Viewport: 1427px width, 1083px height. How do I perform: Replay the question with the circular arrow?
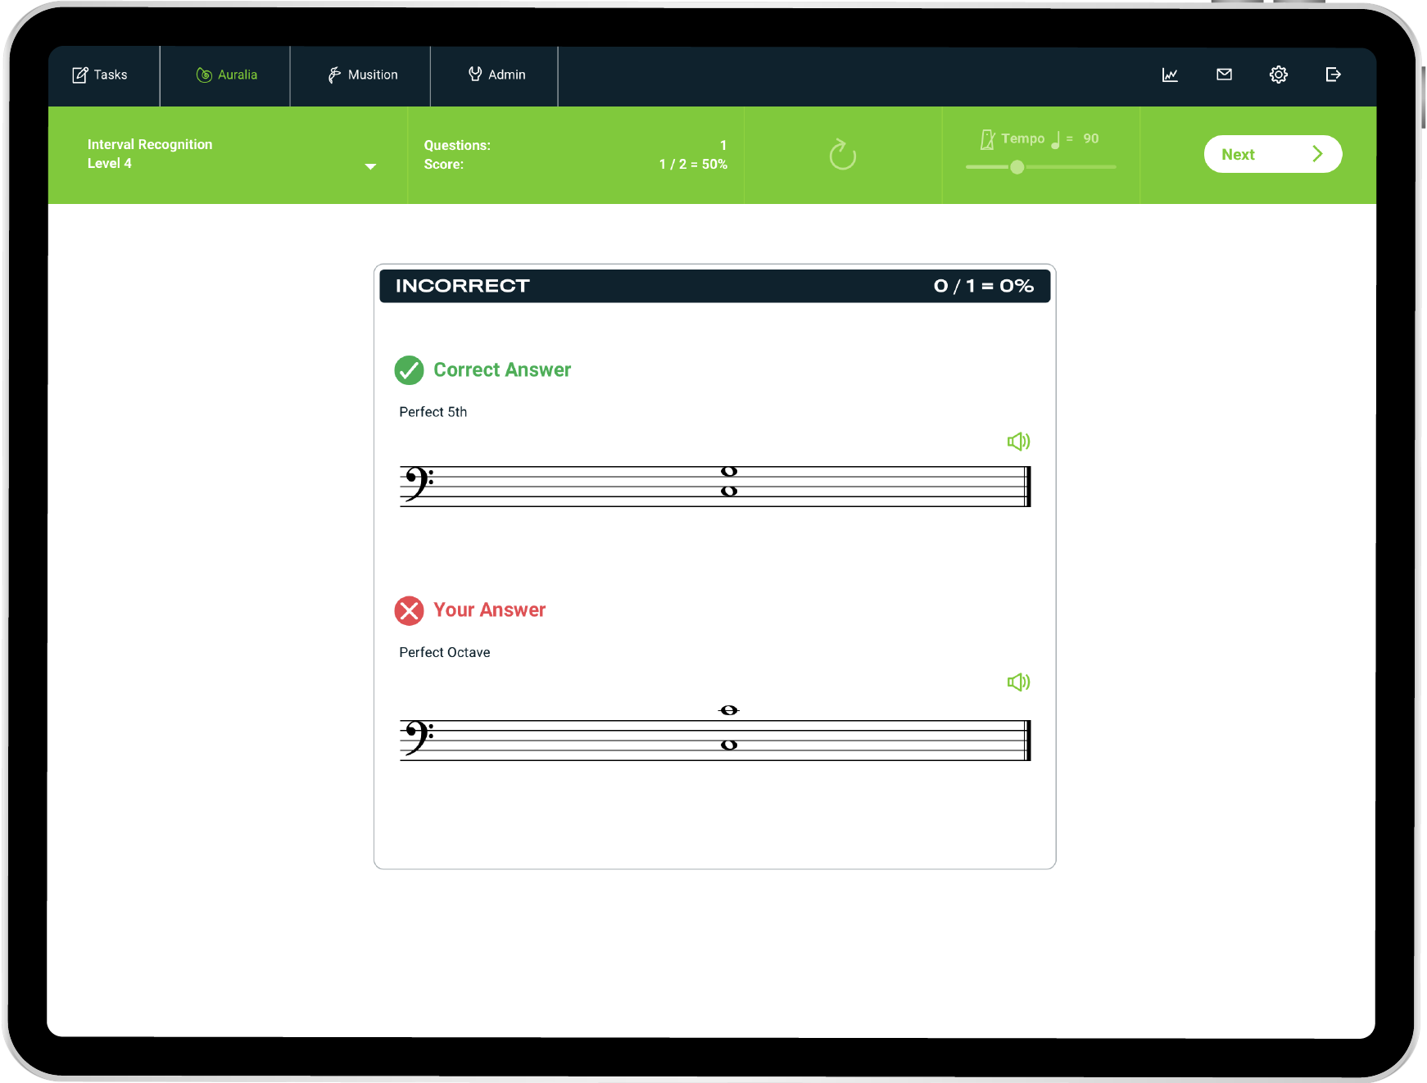pos(842,155)
